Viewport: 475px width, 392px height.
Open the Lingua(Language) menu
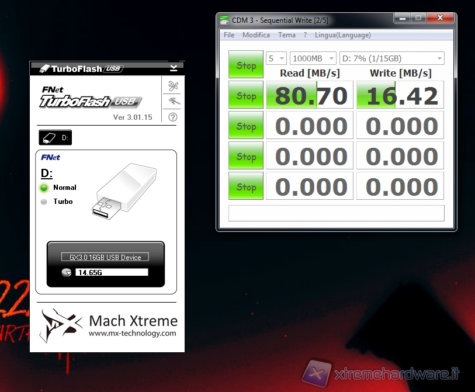342,35
